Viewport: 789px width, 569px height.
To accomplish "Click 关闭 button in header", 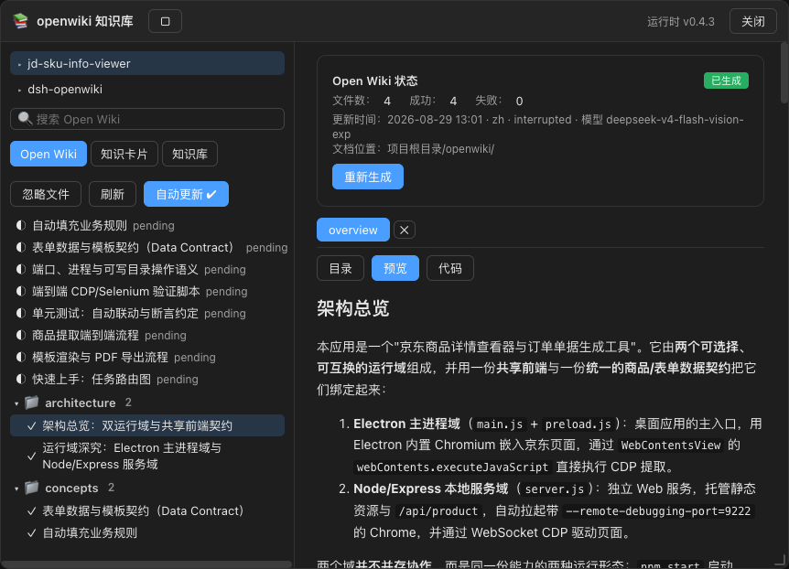I will click(753, 22).
